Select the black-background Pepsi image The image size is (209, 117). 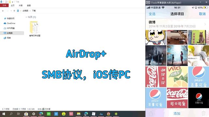click(199, 98)
